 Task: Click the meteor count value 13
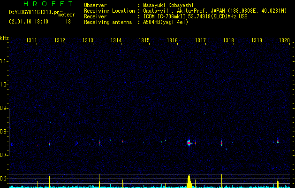pos(68,22)
